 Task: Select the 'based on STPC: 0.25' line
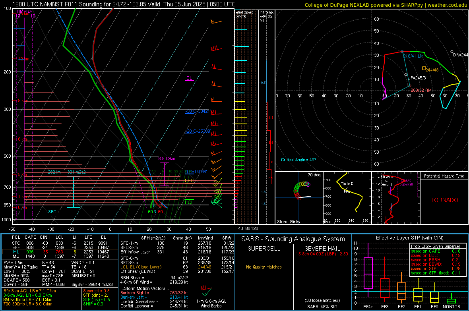(435, 269)
